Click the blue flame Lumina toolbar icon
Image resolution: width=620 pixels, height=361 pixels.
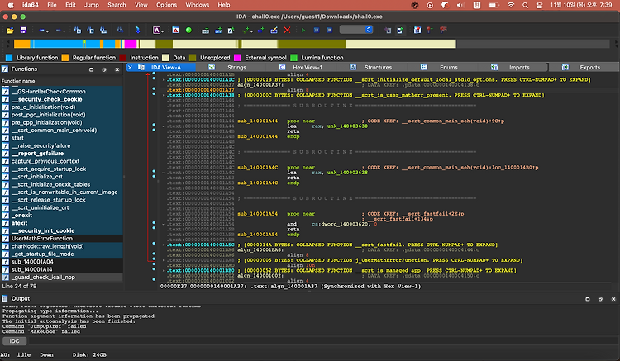(x=137, y=30)
